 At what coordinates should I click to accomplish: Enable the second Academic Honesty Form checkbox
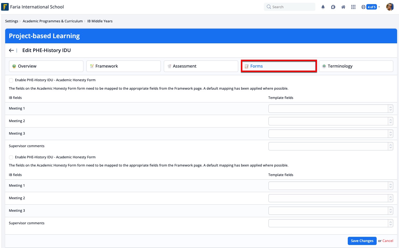(x=11, y=157)
